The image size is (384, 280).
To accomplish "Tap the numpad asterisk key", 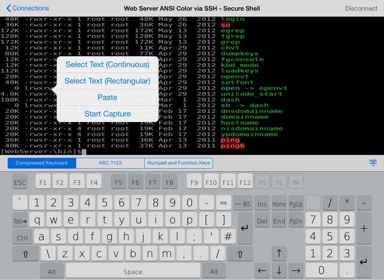I will point(347,202).
